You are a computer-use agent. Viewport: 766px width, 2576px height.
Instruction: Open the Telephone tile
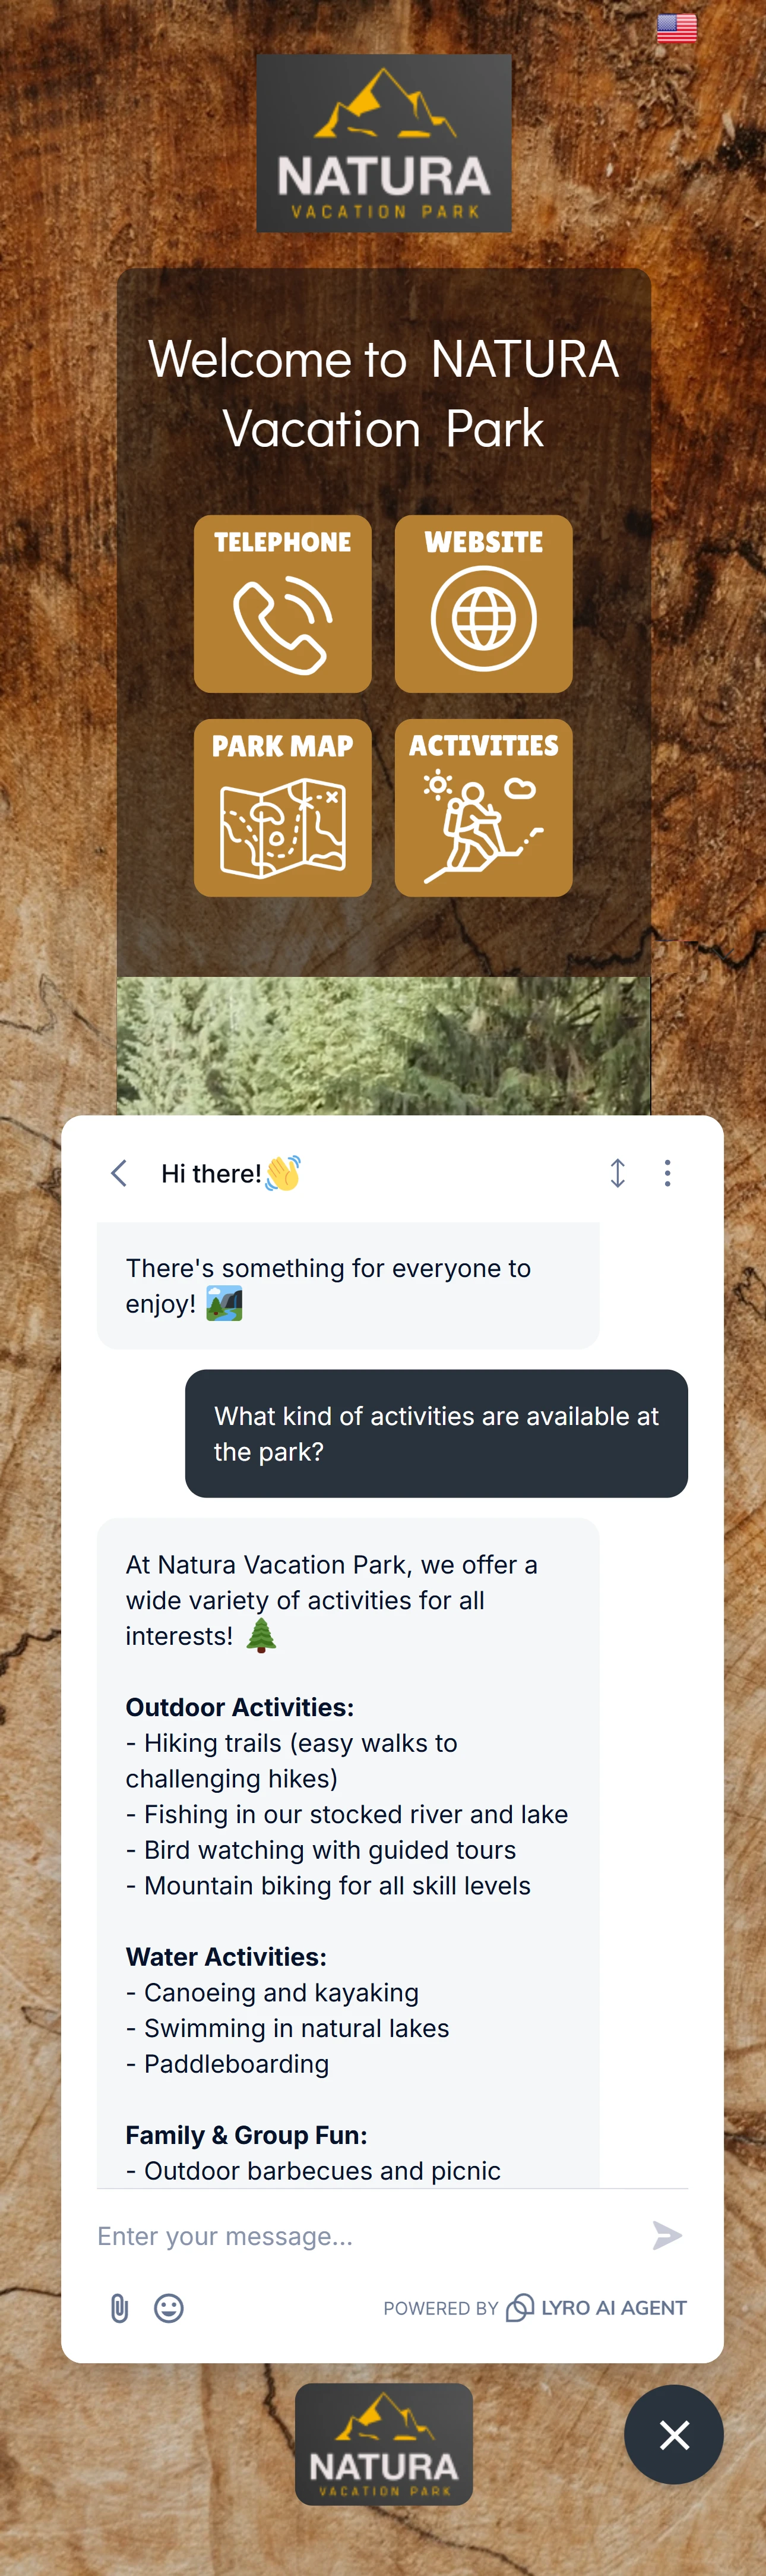coord(283,604)
